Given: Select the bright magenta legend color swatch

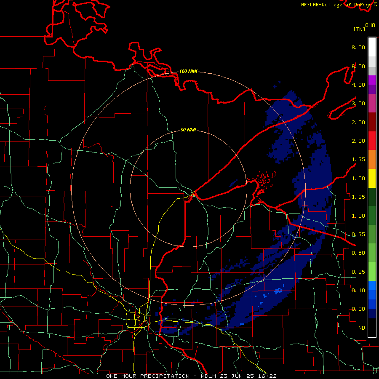Looking at the screenshot, I should 372,80.
